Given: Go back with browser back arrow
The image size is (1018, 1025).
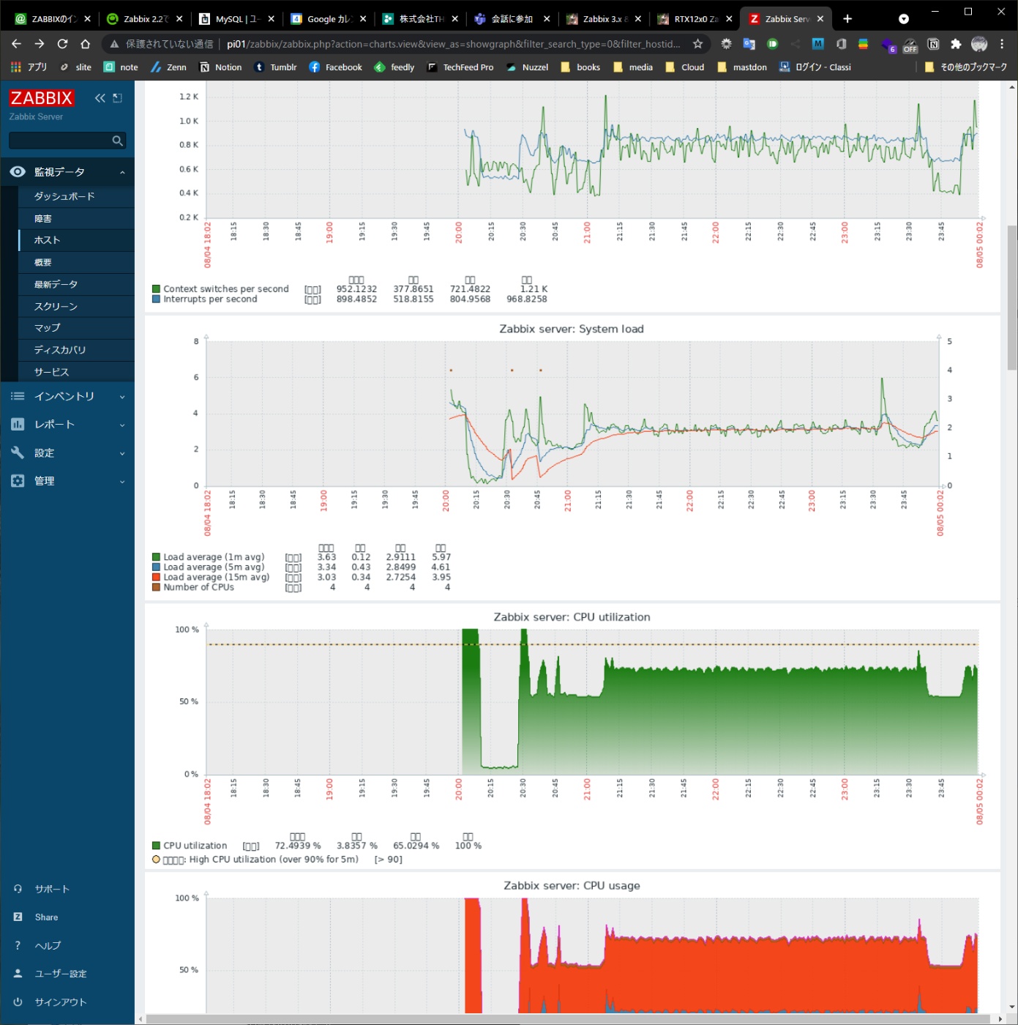Looking at the screenshot, I should pyautogui.click(x=17, y=44).
